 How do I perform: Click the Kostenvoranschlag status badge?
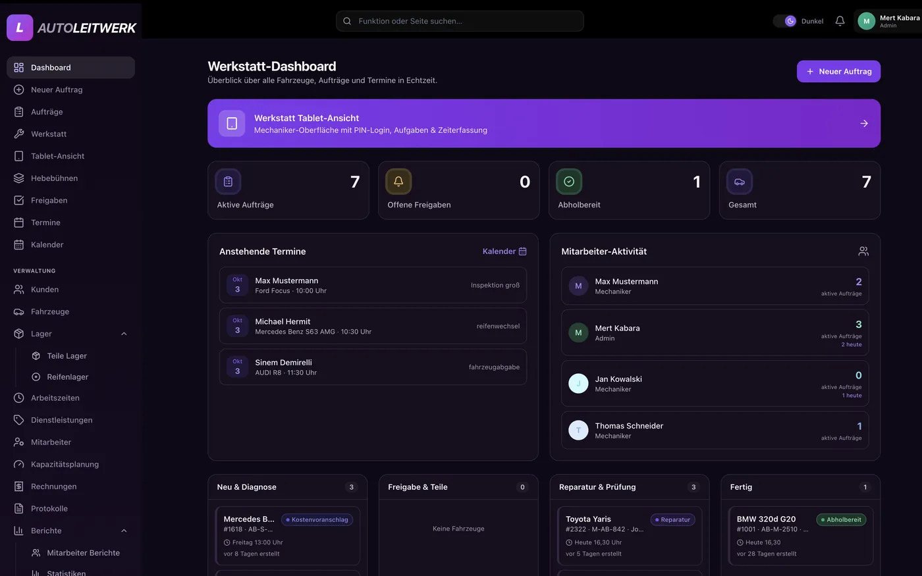tap(317, 519)
